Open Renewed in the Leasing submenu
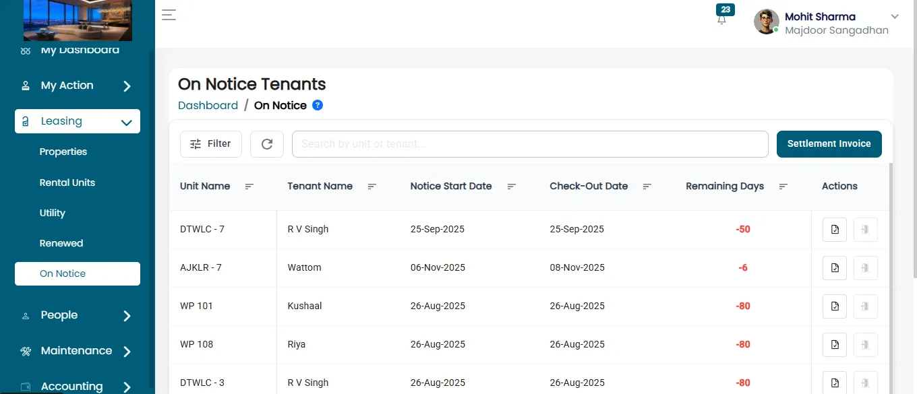Image resolution: width=917 pixels, height=394 pixels. 61,243
